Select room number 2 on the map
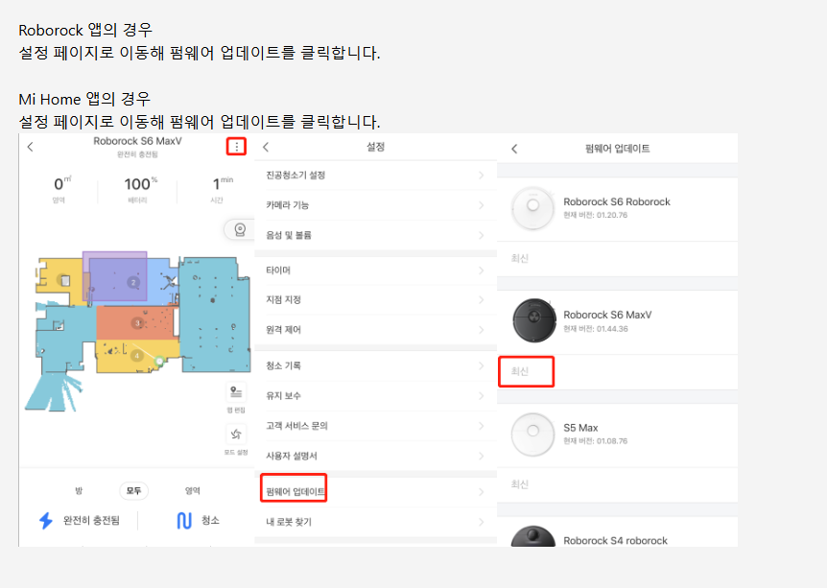827x588 pixels. tap(133, 282)
